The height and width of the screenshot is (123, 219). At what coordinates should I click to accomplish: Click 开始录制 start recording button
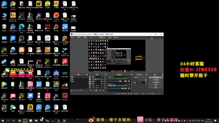pos(156,80)
